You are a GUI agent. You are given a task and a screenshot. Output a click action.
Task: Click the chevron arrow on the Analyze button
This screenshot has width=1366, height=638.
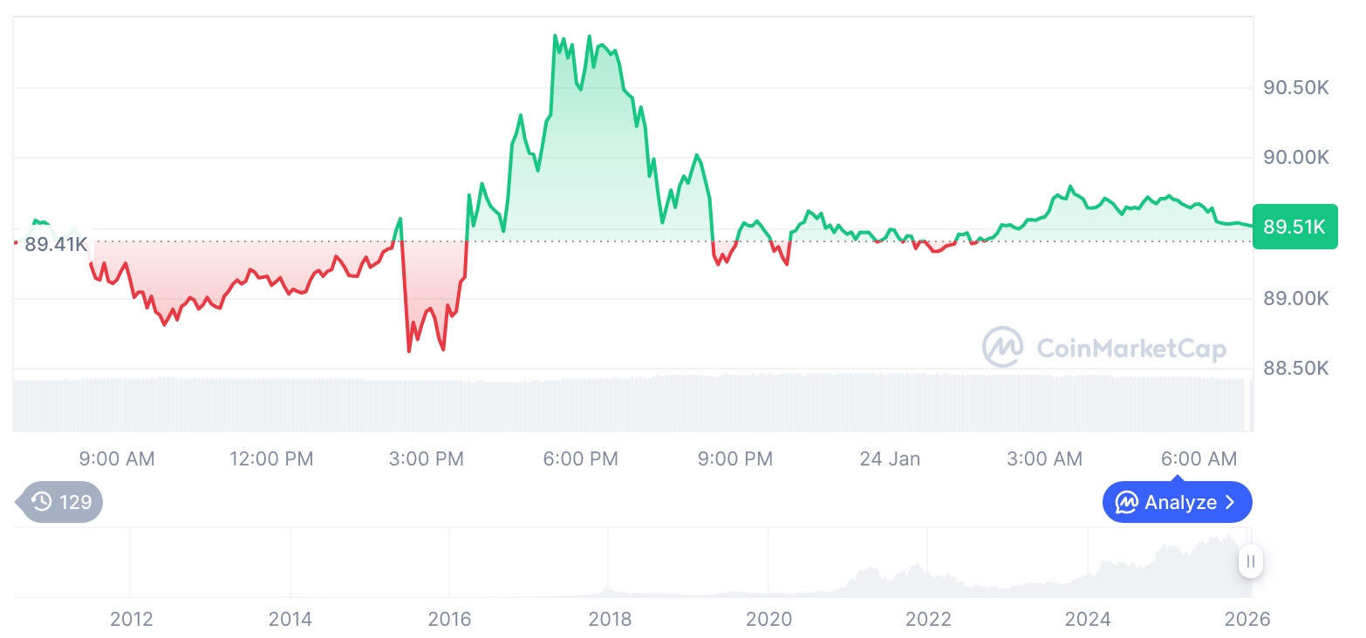[x=1231, y=503]
